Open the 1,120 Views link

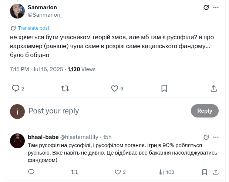(81, 69)
